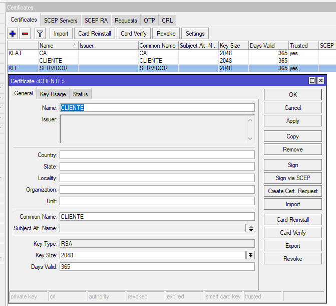Add a new certificate with plus icon
336x306 pixels.
pos(13,34)
